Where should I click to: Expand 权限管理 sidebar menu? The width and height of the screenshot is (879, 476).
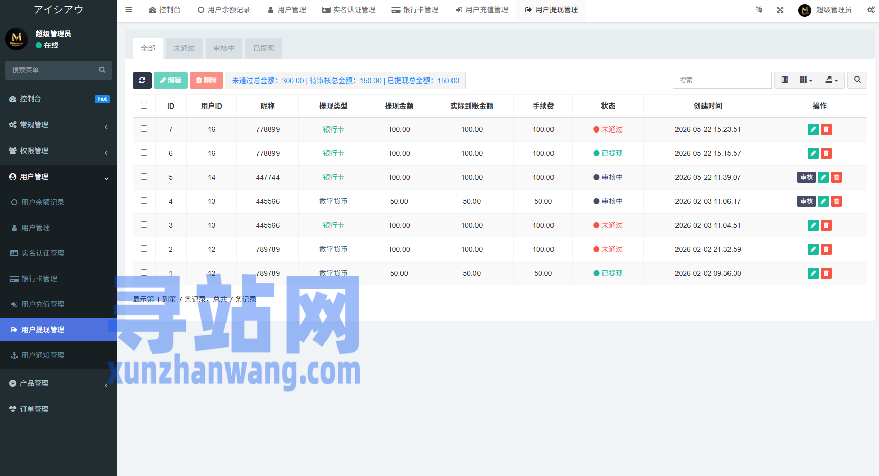[x=59, y=151]
